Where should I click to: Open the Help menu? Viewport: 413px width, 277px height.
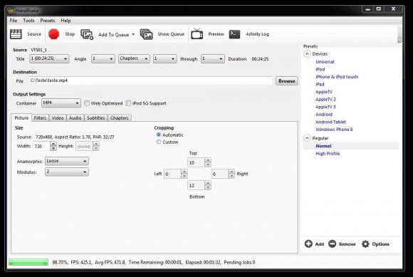coord(66,21)
